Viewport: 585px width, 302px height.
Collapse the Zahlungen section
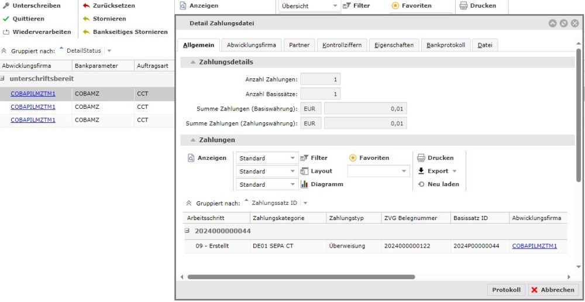tap(193, 140)
